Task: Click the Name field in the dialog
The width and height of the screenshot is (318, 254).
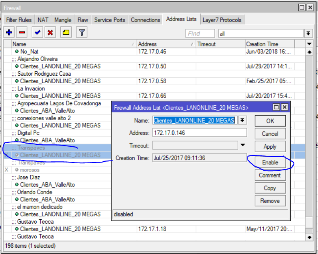Action: point(195,120)
